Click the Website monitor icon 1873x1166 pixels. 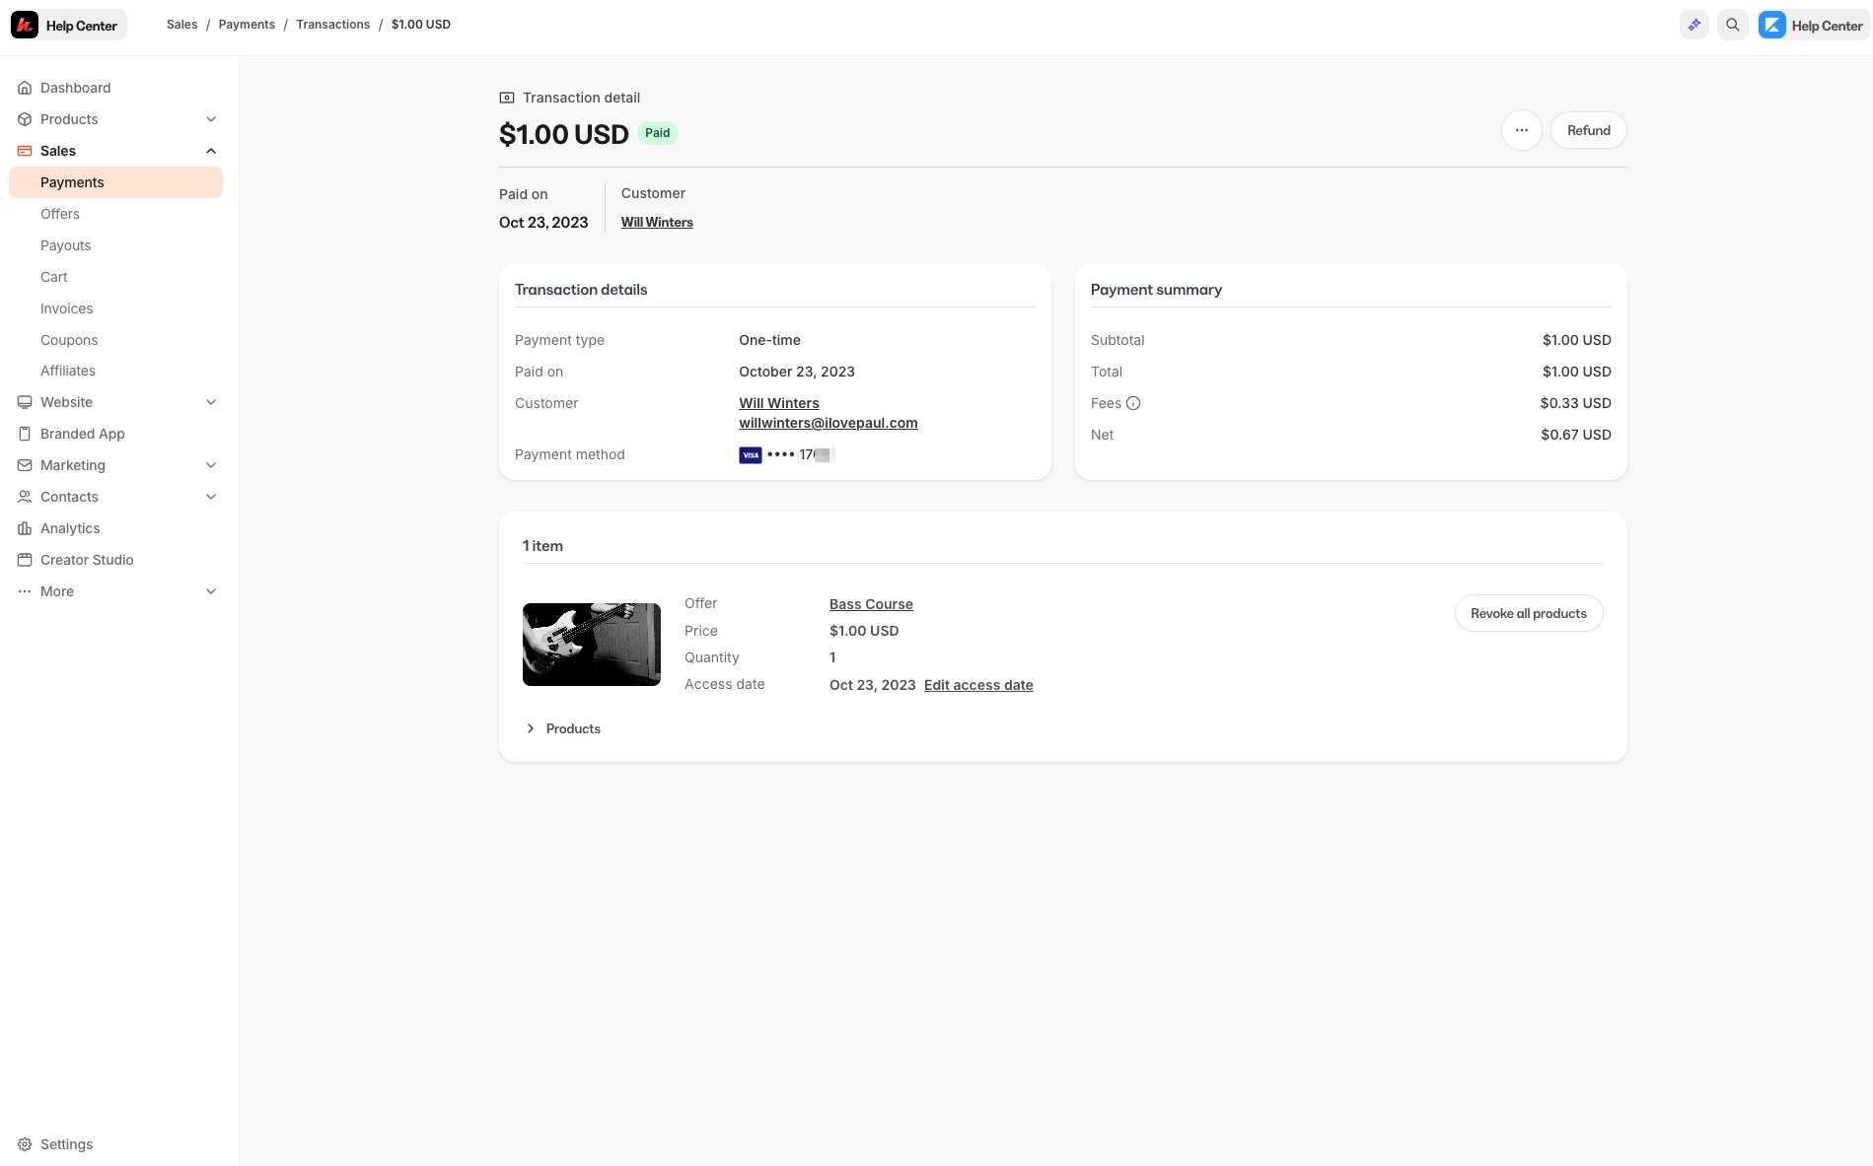pyautogui.click(x=25, y=402)
